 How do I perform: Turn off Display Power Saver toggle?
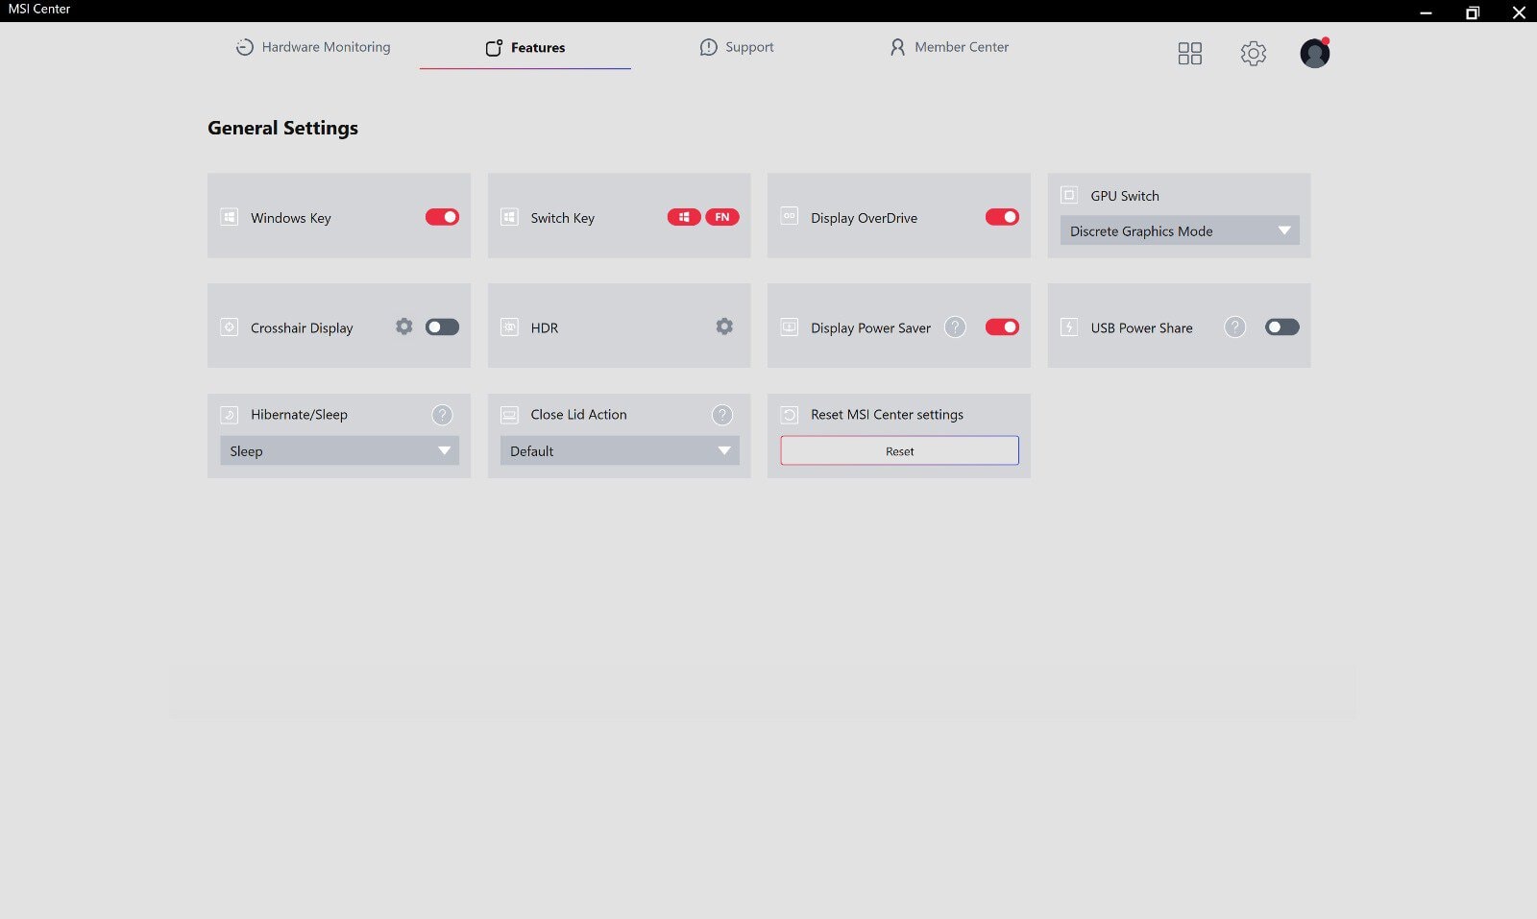[x=1002, y=326]
